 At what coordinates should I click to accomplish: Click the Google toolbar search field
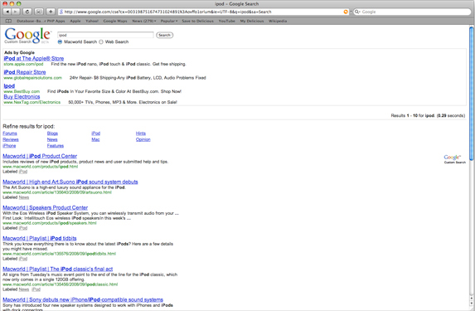click(x=412, y=12)
